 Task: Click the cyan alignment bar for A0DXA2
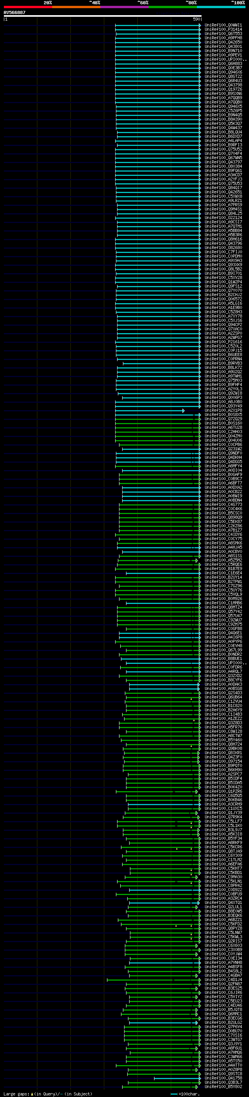pyautogui.click(x=162, y=488)
